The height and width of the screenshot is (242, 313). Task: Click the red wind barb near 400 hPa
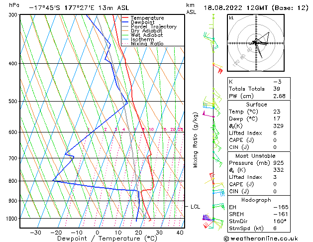coord(218,68)
